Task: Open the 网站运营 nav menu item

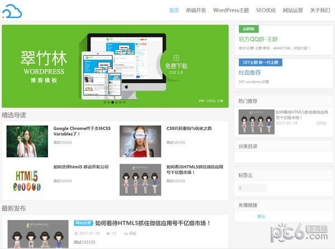Action: [293, 10]
